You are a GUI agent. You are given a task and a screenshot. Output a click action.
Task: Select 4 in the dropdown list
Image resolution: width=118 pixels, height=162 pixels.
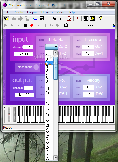click(49, 63)
